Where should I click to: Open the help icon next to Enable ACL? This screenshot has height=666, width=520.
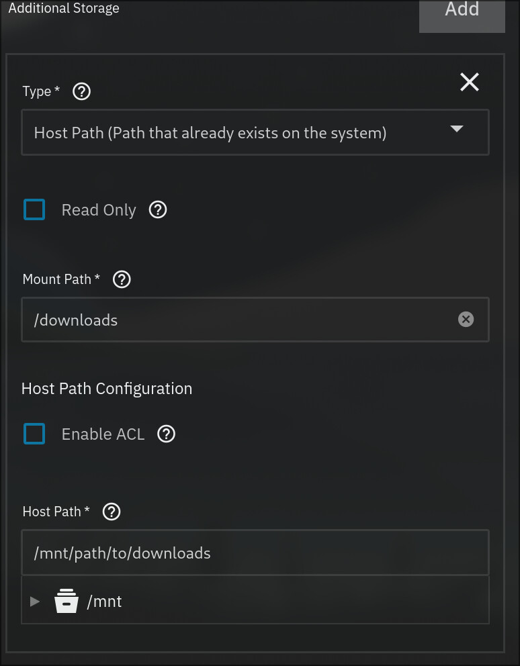(x=166, y=434)
